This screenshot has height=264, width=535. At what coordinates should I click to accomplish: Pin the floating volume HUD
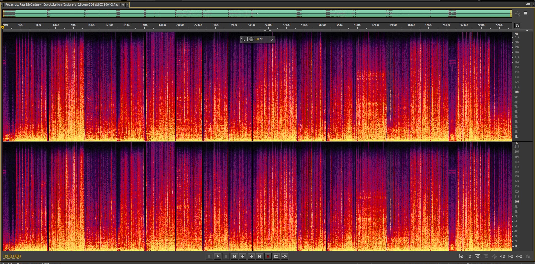click(272, 40)
